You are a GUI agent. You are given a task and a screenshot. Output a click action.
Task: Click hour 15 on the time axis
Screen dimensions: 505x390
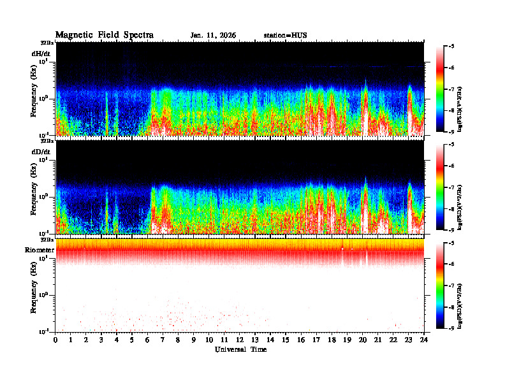(286, 340)
